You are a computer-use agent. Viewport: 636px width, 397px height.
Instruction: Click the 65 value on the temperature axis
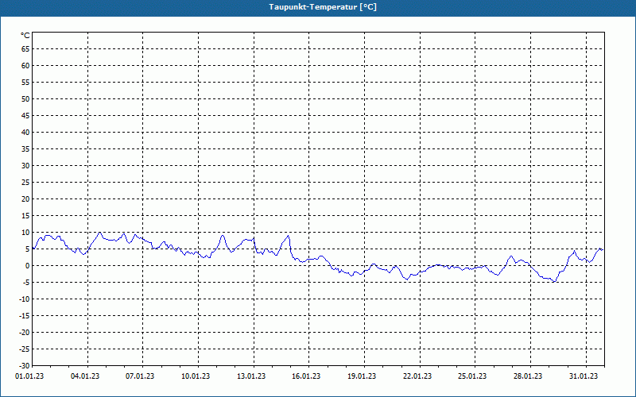(25, 49)
